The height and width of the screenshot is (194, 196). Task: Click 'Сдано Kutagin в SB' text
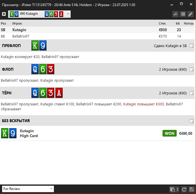(x=170, y=46)
